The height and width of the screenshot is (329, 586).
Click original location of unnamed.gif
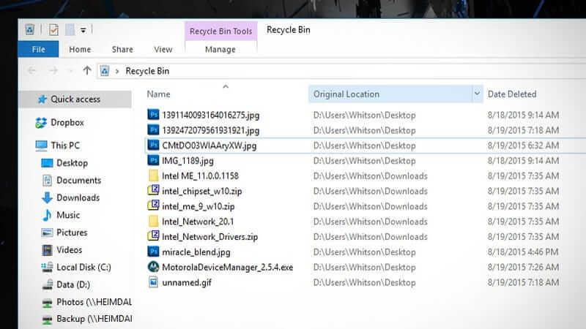364,283
